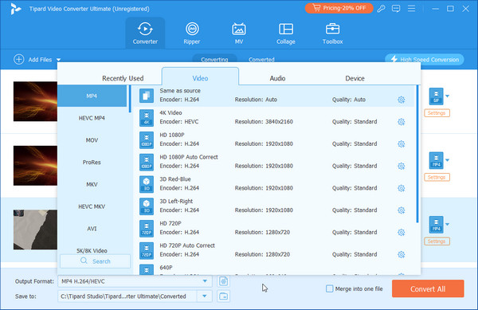
Task: Open the Collage module
Action: pos(286,33)
